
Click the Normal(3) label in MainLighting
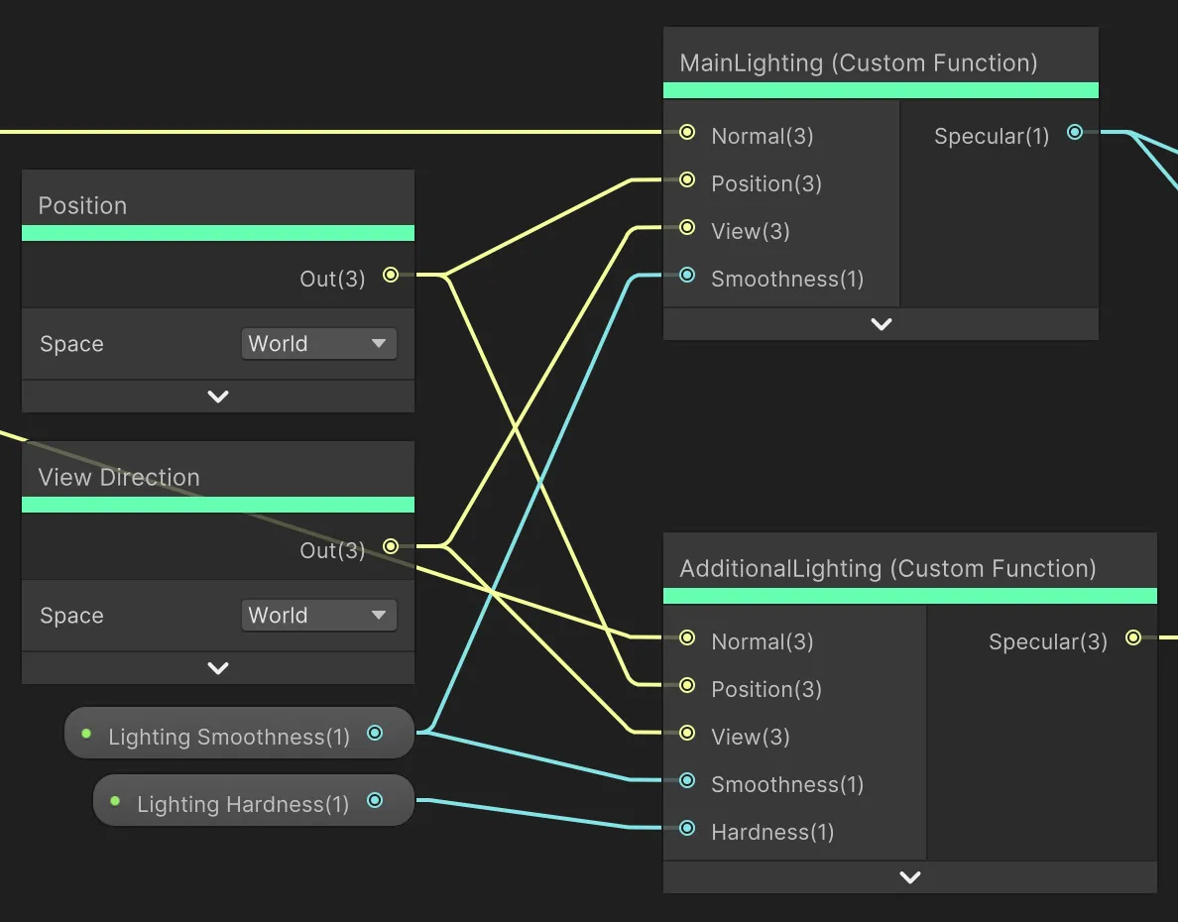tap(763, 137)
